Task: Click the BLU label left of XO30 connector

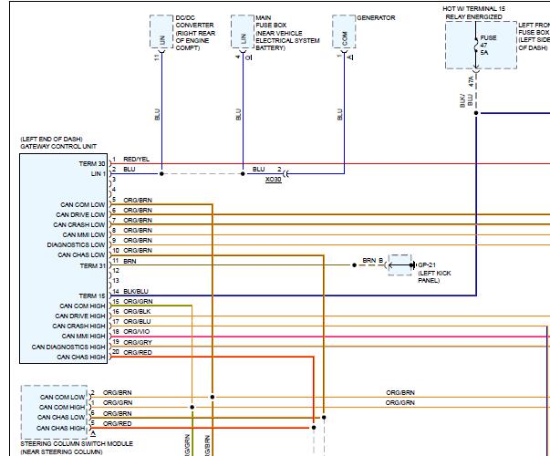Action: pos(258,170)
